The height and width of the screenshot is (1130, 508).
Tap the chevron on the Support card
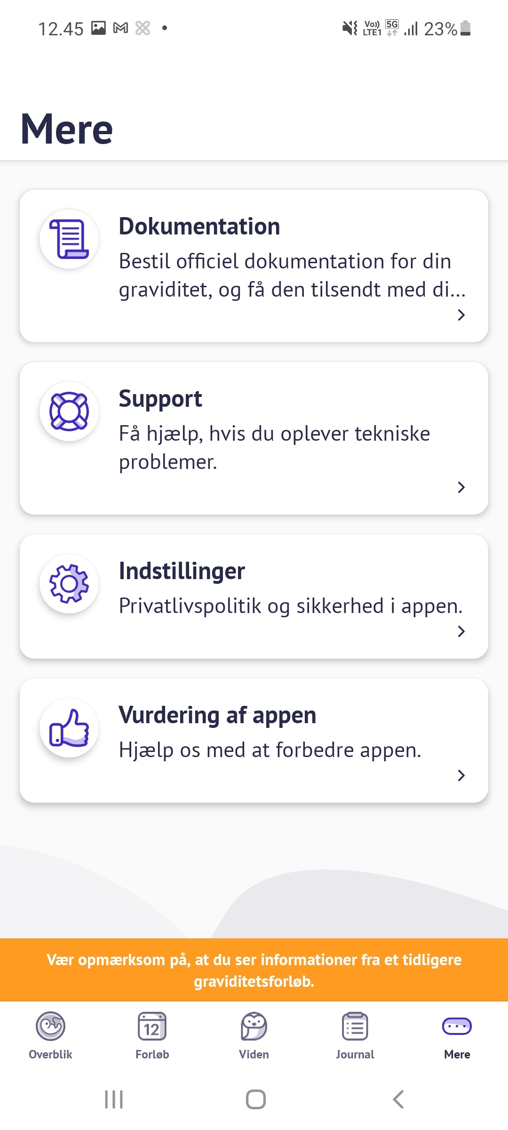pos(461,487)
